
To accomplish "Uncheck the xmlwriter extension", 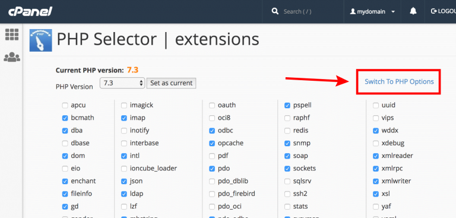I will pyautogui.click(x=376, y=181).
